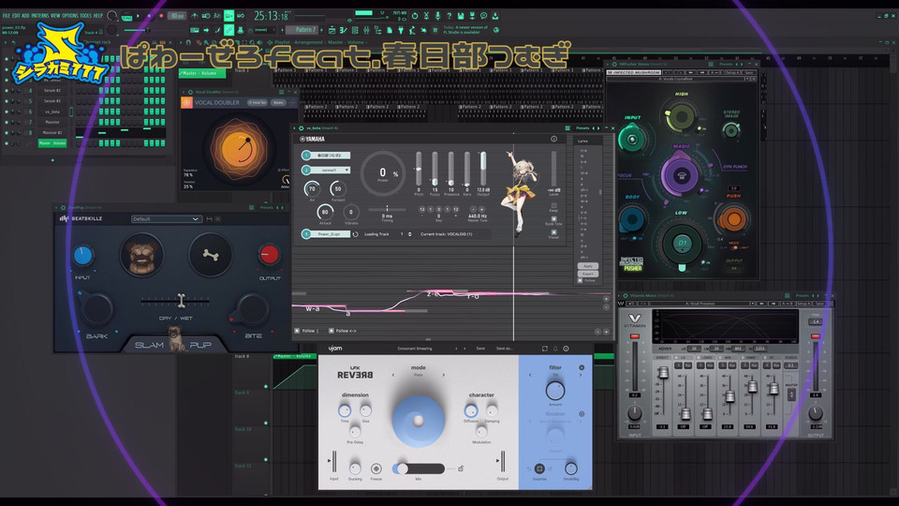Screen dimensions: 899x506
Task: Toggle the Visual checkbox in Yamaha plugin
Action: click(x=553, y=232)
